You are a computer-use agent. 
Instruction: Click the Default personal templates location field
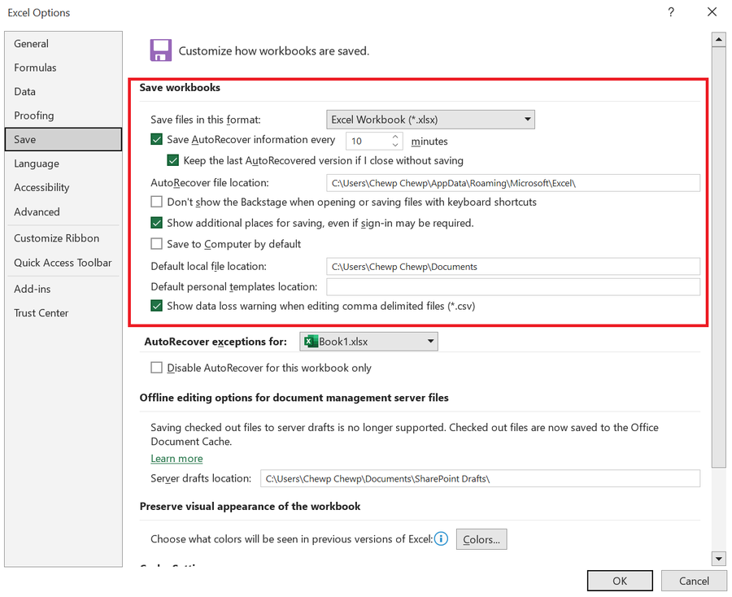click(x=513, y=286)
